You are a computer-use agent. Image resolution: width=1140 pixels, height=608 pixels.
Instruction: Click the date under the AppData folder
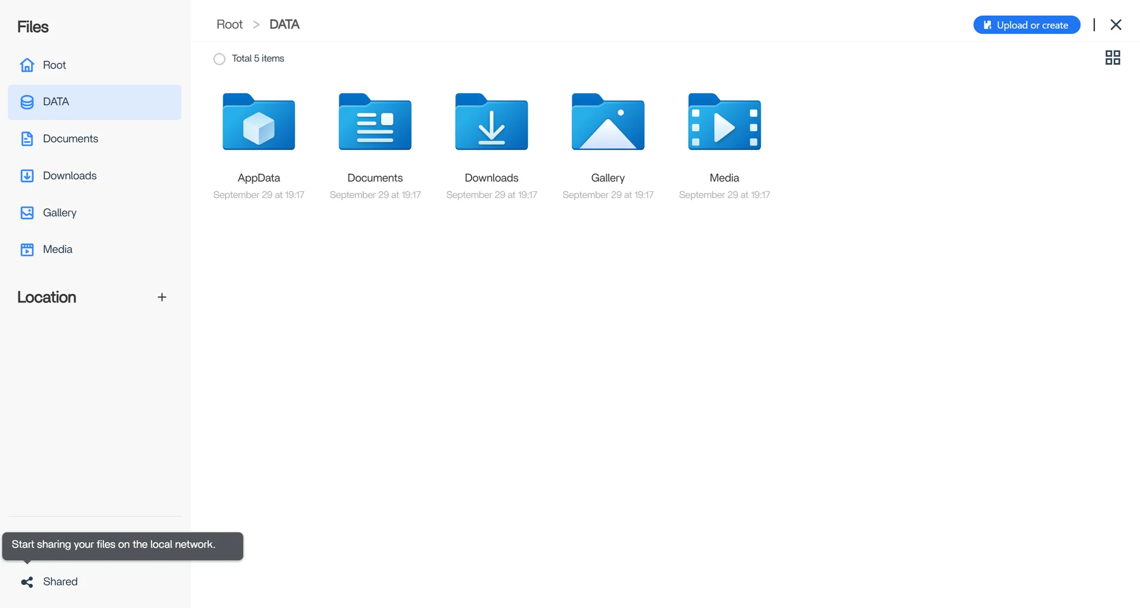(x=259, y=195)
